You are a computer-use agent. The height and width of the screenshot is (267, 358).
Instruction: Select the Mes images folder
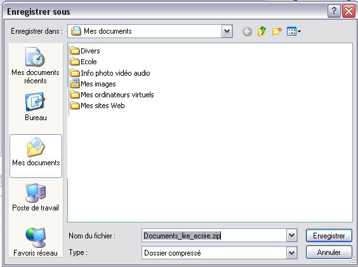click(x=93, y=84)
